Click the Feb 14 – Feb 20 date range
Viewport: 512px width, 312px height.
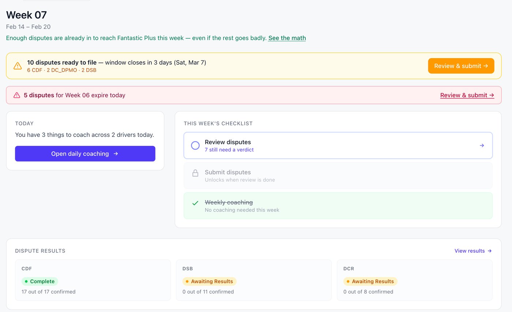coord(29,27)
